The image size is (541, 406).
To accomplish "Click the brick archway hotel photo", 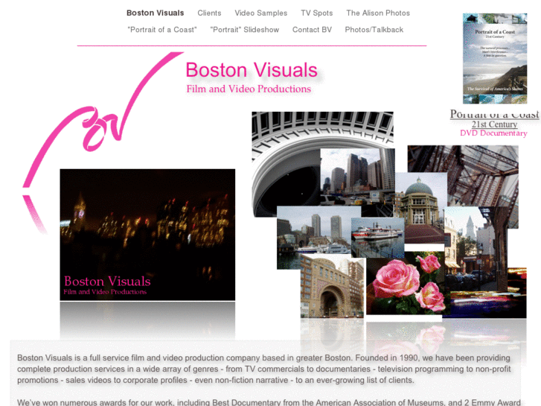I will coord(332,286).
